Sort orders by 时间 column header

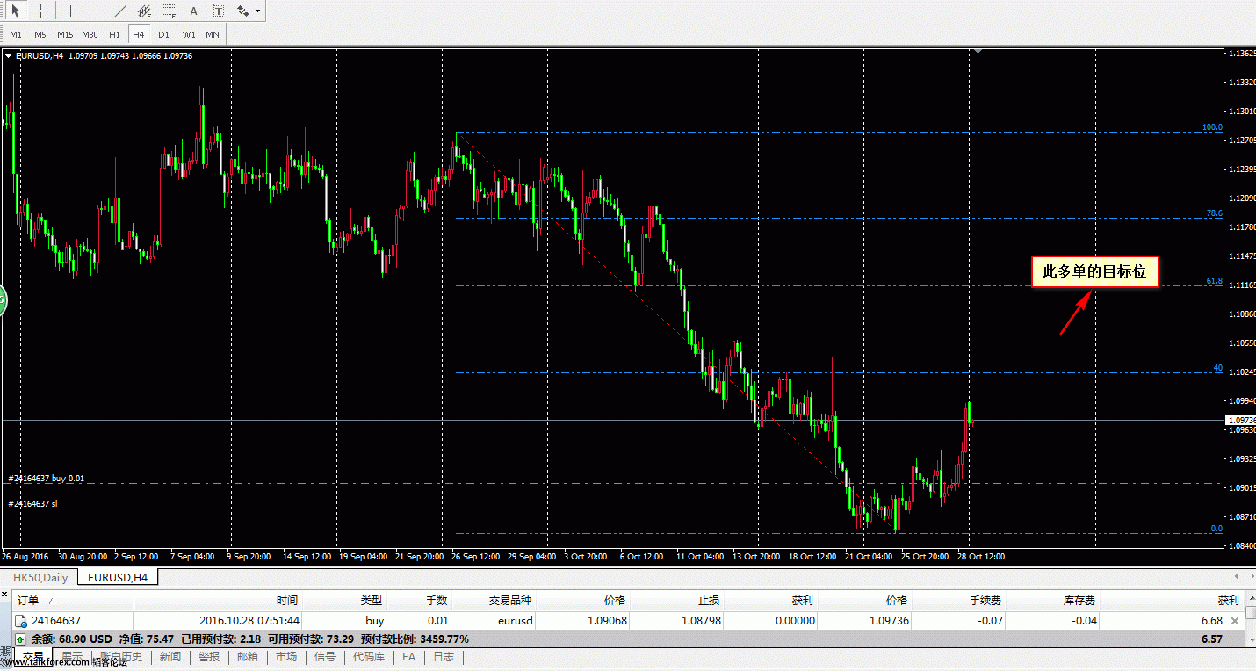point(217,601)
